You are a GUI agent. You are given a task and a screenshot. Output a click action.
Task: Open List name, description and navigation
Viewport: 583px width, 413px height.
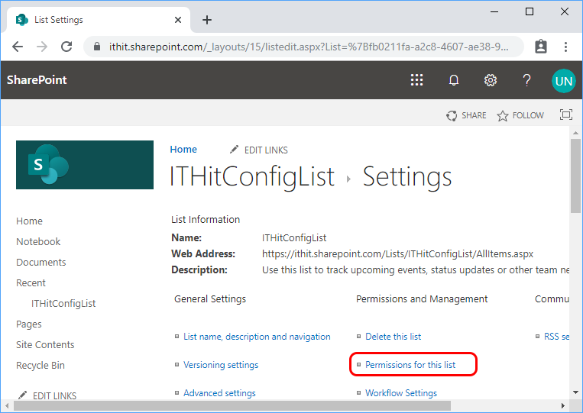pos(257,337)
